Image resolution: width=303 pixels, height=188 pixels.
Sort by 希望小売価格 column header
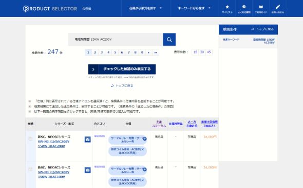pyautogui.click(x=210, y=124)
